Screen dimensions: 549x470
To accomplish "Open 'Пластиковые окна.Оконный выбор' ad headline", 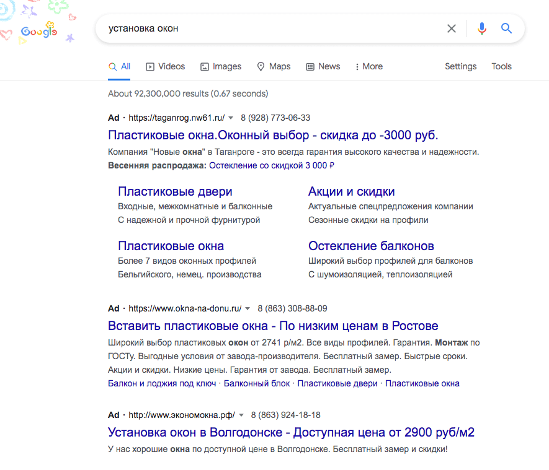I will tap(273, 135).
